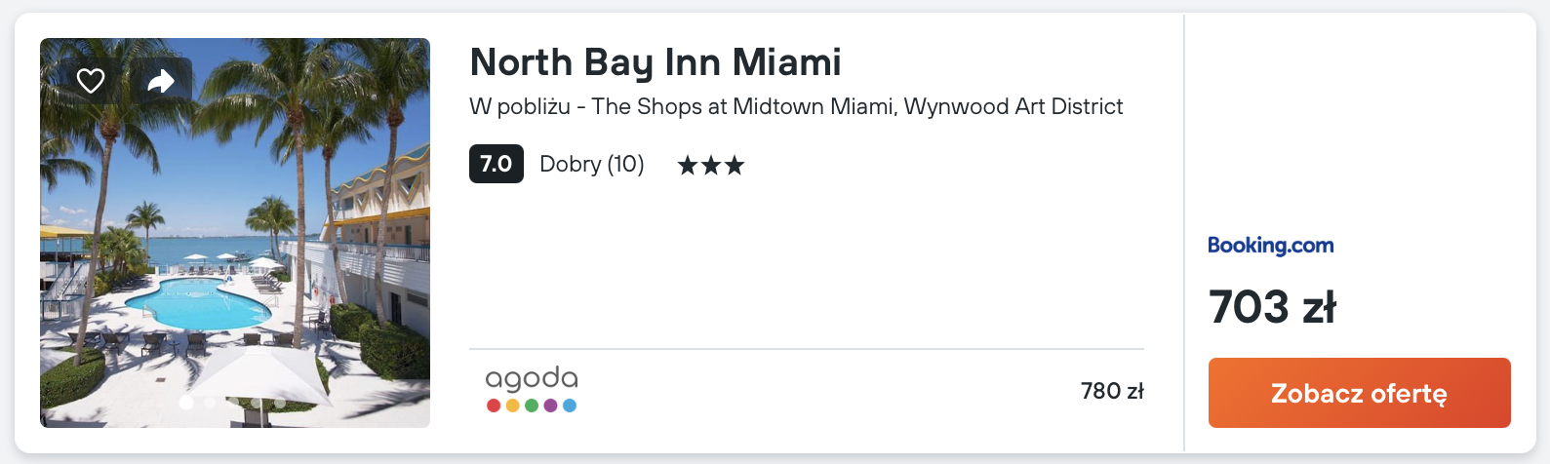1550x464 pixels.
Task: Click the "W pobliżu" label
Action: click(x=519, y=106)
